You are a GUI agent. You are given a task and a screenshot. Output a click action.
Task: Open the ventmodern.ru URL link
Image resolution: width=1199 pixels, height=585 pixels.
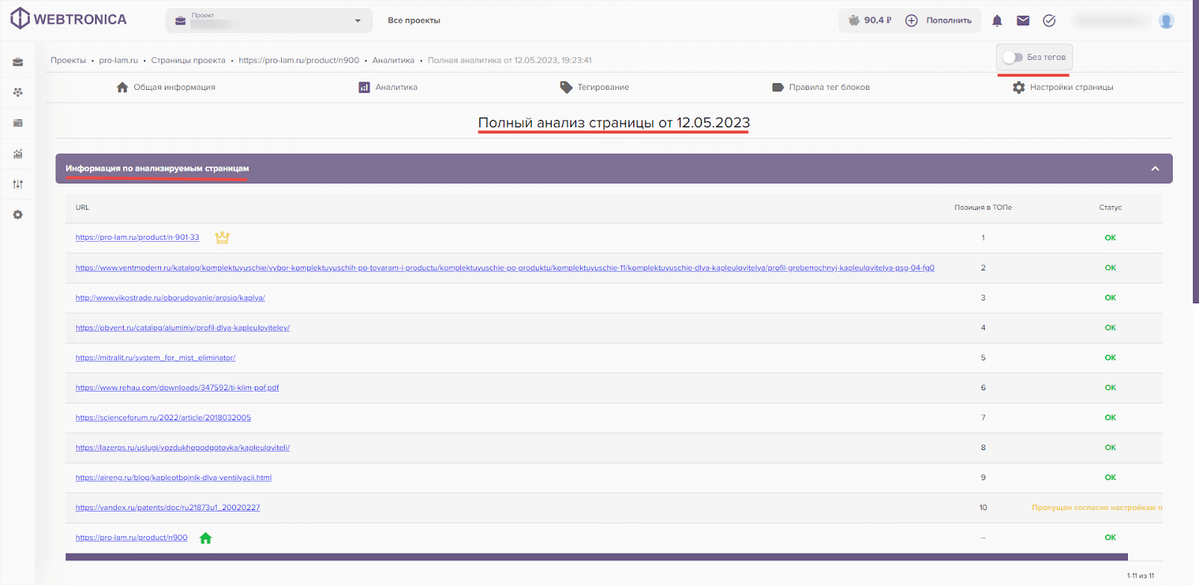pyautogui.click(x=505, y=267)
